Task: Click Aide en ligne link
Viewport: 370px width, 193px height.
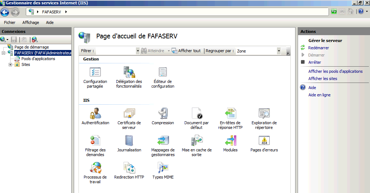Action: tap(319, 95)
